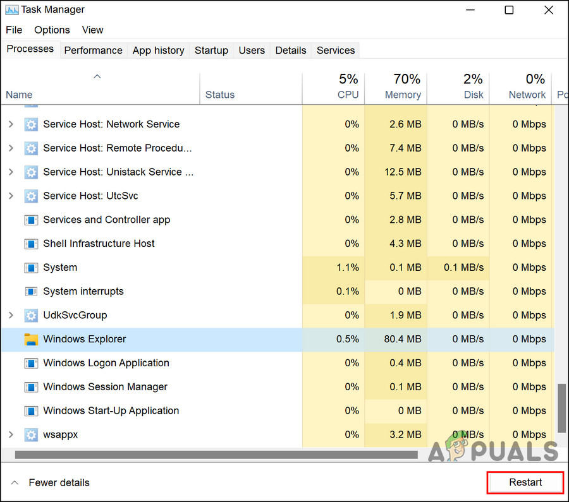Click the Services and Controller app icon
Viewport: 569px width, 502px height.
coord(31,220)
